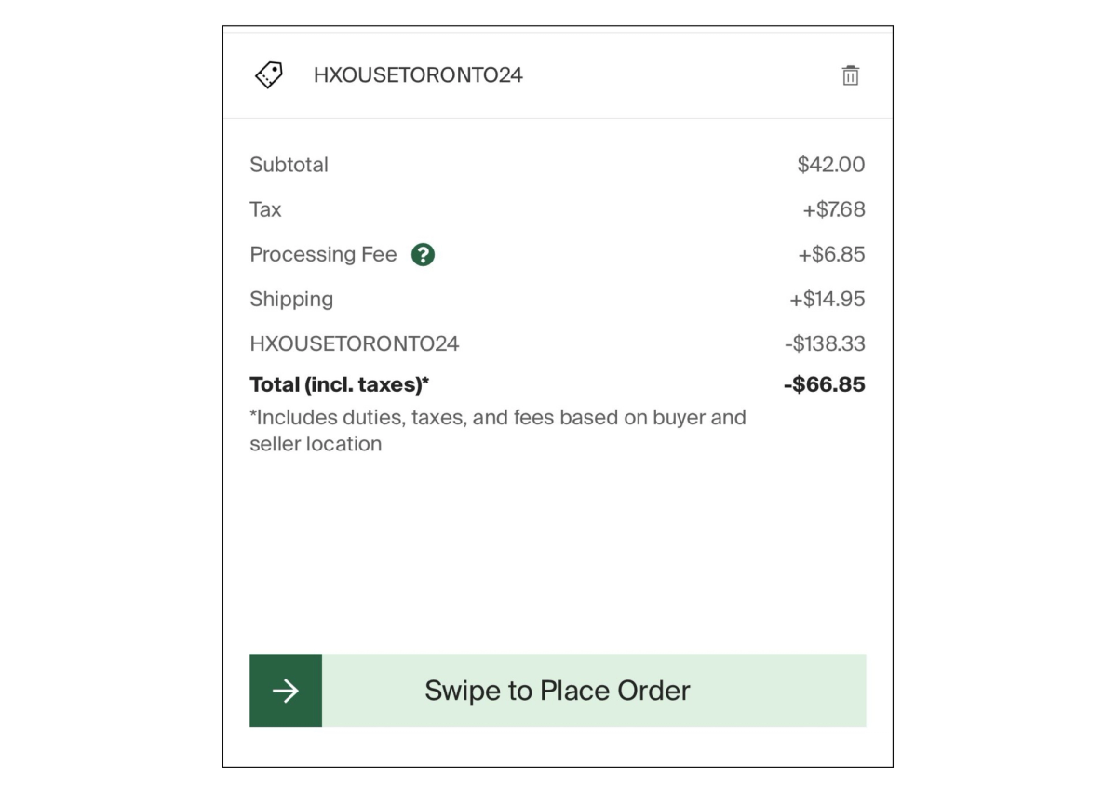Viewport: 1117px width, 793px height.
Task: Click the duties and taxes disclaimer text
Action: click(497, 428)
